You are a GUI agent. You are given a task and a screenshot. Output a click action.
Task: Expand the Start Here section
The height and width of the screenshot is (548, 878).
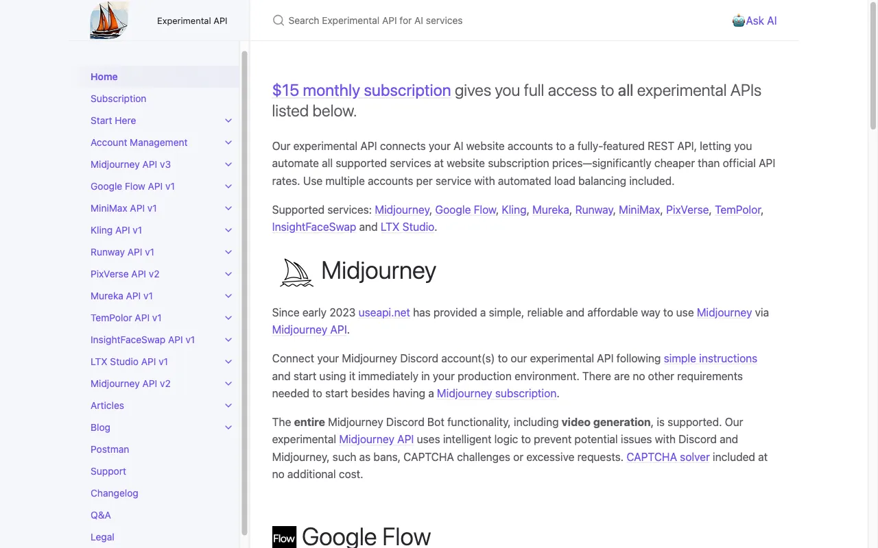pyautogui.click(x=228, y=121)
